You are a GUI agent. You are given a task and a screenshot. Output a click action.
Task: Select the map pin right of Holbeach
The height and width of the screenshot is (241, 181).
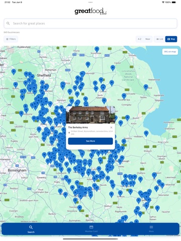[146, 134]
